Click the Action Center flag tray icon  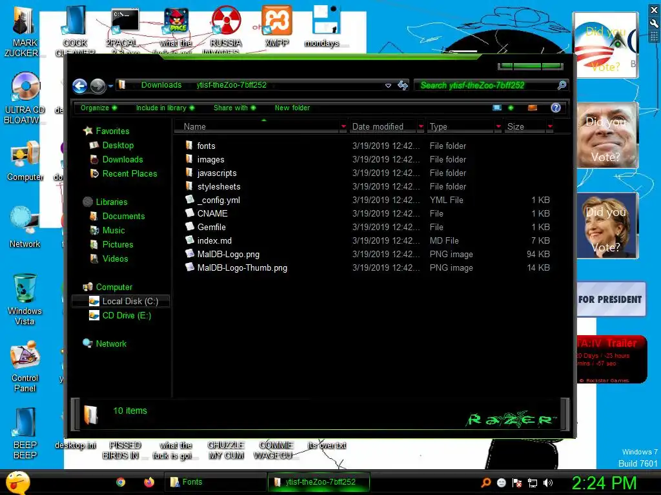pyautogui.click(x=517, y=483)
